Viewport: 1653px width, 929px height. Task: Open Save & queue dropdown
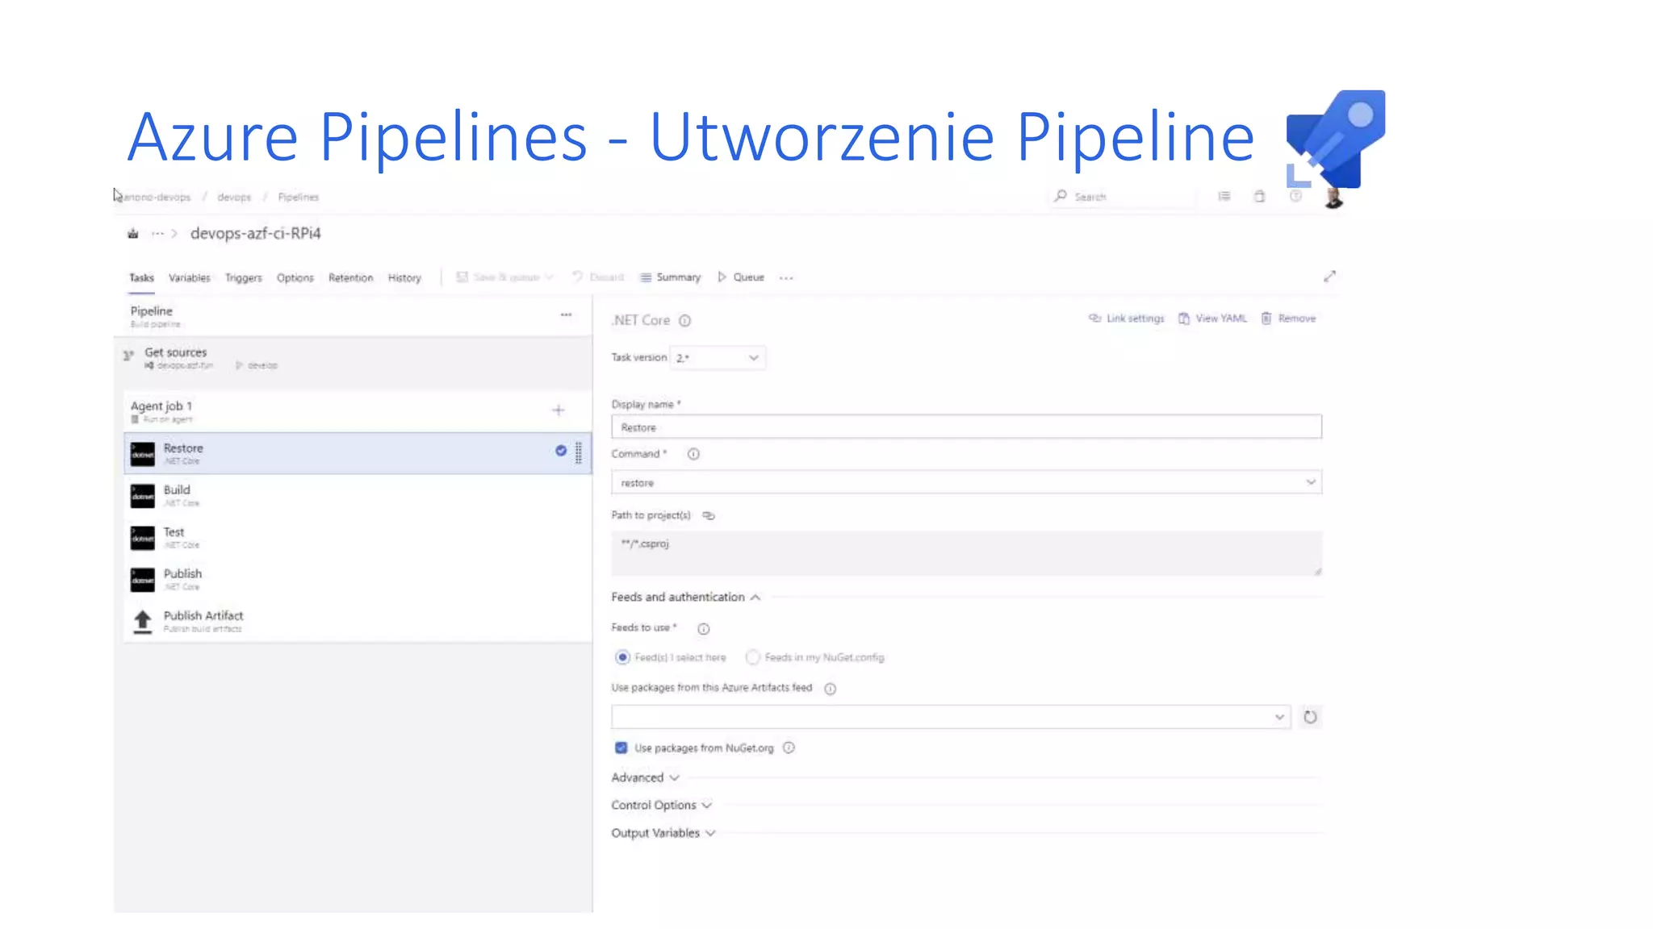click(x=505, y=277)
